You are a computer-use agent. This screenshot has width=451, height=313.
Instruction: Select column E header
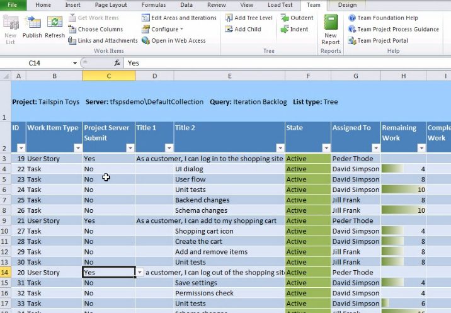(229, 76)
